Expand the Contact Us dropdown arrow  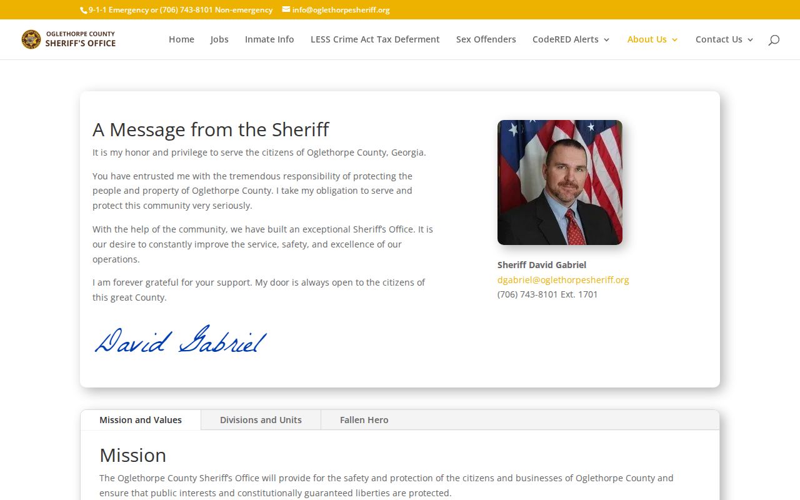pos(750,40)
